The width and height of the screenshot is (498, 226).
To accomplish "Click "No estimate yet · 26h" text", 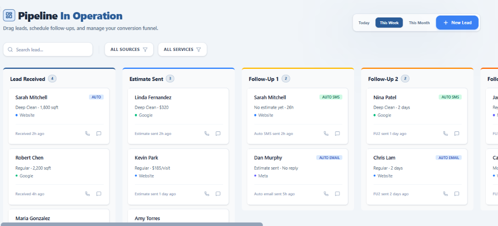I will (274, 108).
